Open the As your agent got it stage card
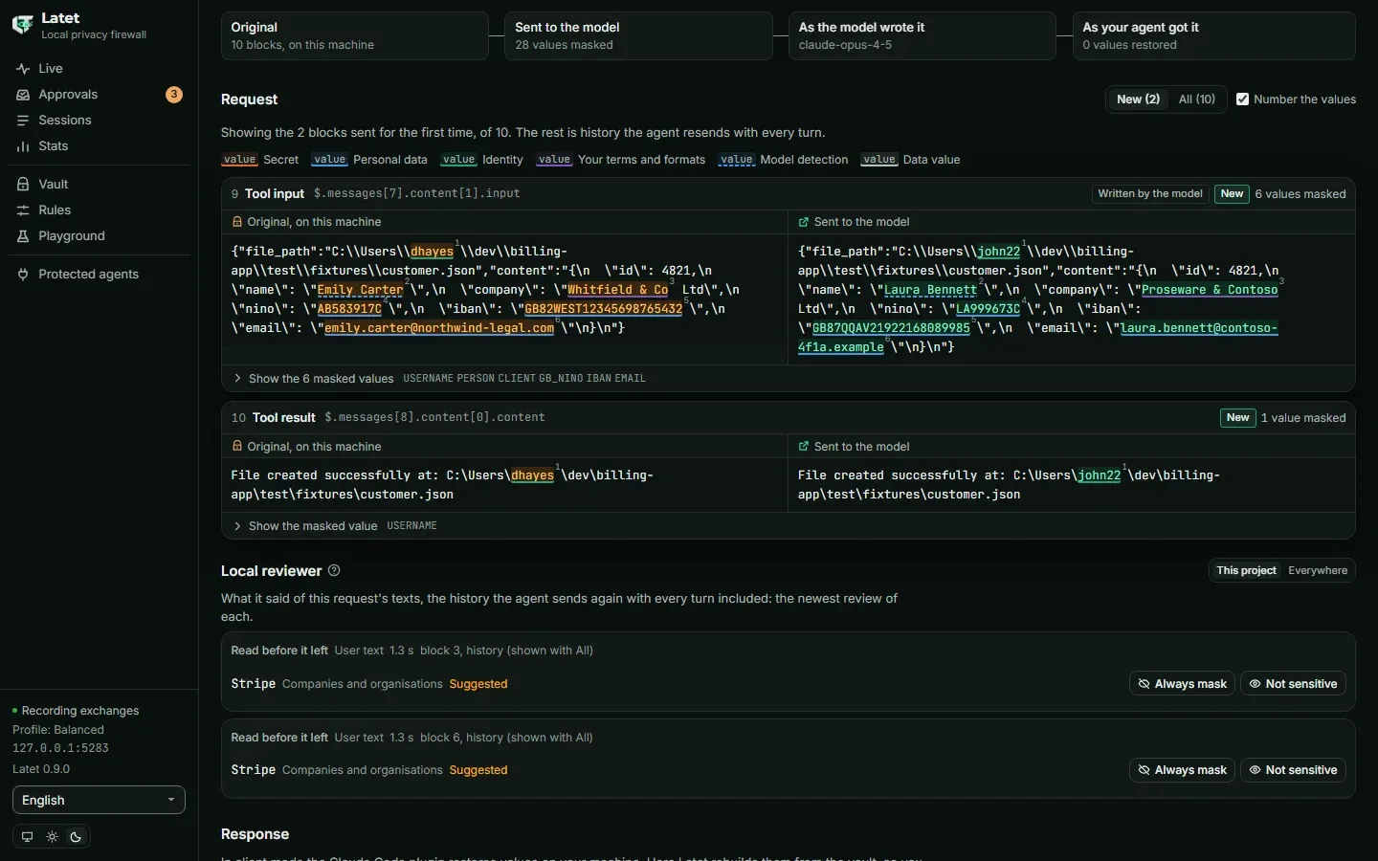This screenshot has width=1378, height=861. 1213,35
